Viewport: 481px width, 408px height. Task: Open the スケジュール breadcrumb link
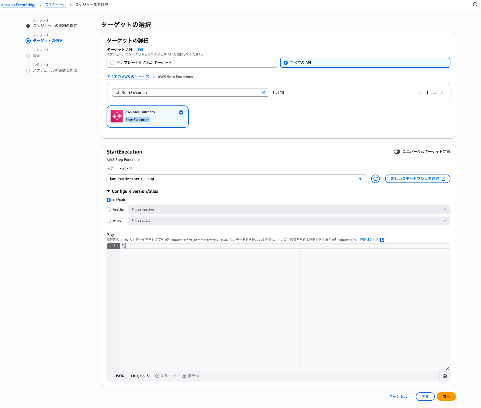pyautogui.click(x=56, y=5)
